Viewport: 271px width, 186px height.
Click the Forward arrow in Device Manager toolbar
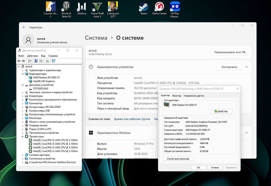click(23, 61)
